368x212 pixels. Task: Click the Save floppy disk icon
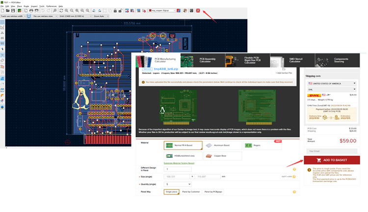tap(13, 11)
